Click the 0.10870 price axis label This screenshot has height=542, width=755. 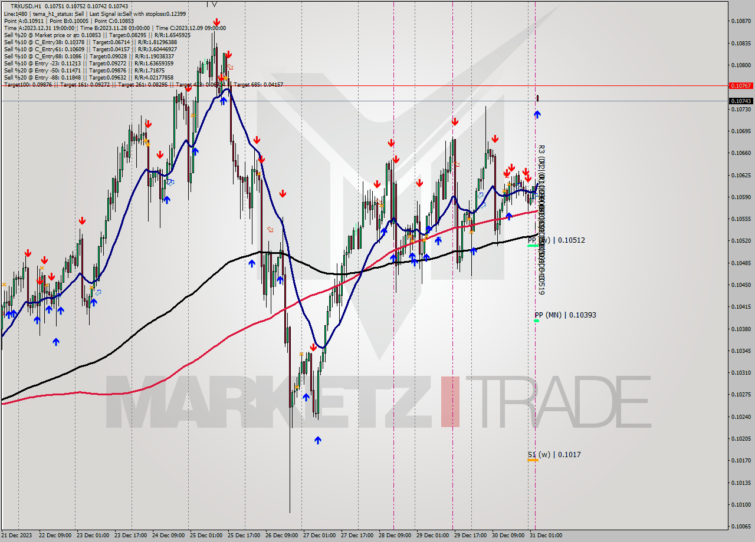(741, 21)
